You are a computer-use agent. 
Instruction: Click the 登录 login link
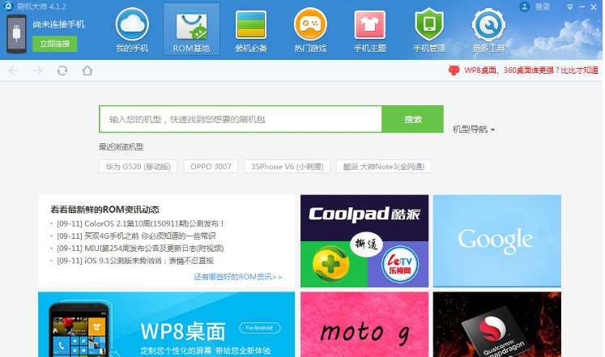543,6
